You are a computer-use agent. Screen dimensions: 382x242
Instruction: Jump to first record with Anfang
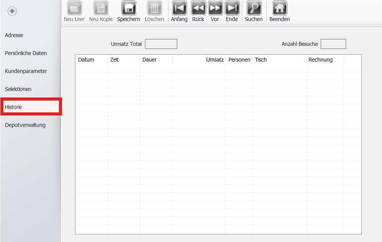pos(179,8)
